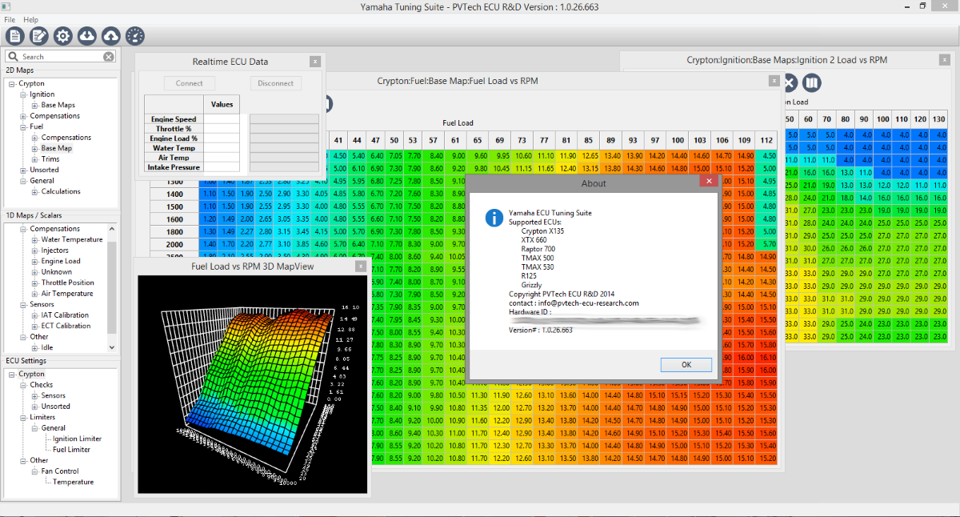Expand Water Temperature in 1D Maps
This screenshot has width=960, height=517.
point(34,240)
